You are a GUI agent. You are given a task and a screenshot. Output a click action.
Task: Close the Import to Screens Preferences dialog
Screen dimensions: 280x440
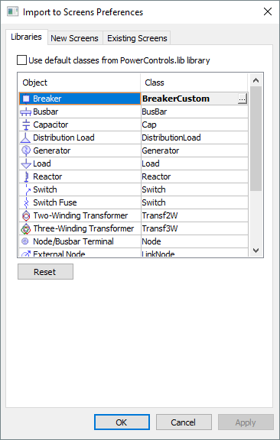[x=268, y=11]
